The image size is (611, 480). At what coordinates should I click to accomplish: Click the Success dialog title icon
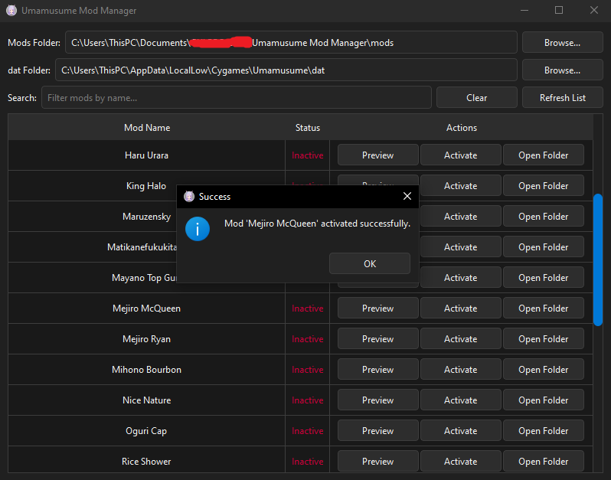click(189, 196)
